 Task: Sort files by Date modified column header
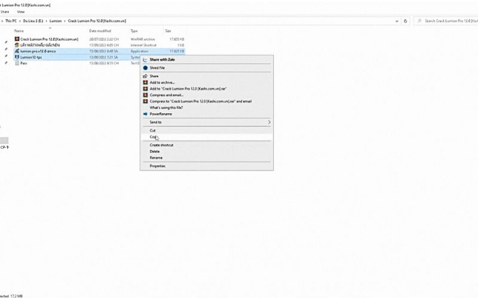pyautogui.click(x=100, y=31)
